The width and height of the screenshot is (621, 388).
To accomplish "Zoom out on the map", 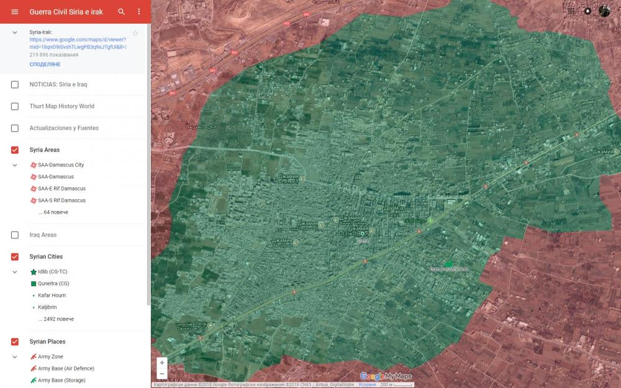I will [162, 374].
